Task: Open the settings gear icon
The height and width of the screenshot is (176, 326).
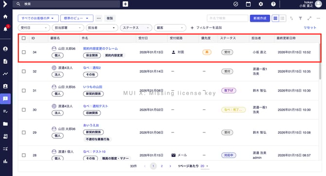Action: [261, 4]
